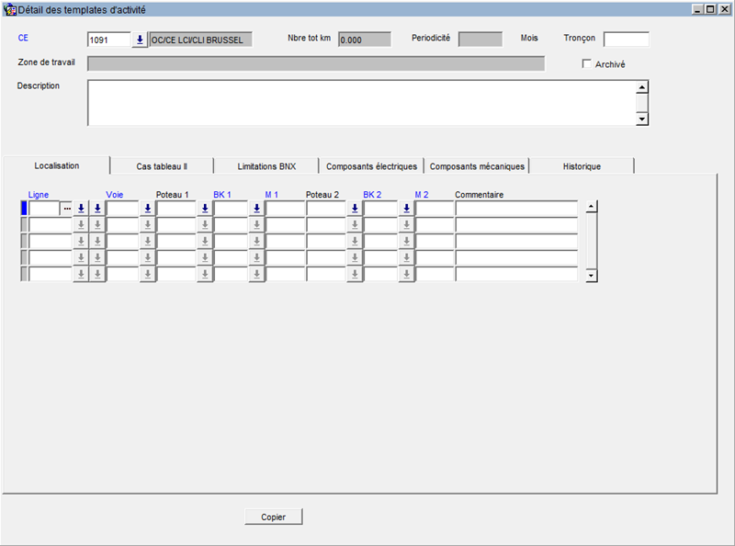The image size is (735, 546).
Task: Focus the first-row Poteau 1 input field
Action: [x=175, y=209]
